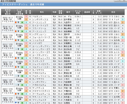Click the 通過順 column header
Image resolution: width=127 pixels, height=104 pixels.
click(87, 12)
